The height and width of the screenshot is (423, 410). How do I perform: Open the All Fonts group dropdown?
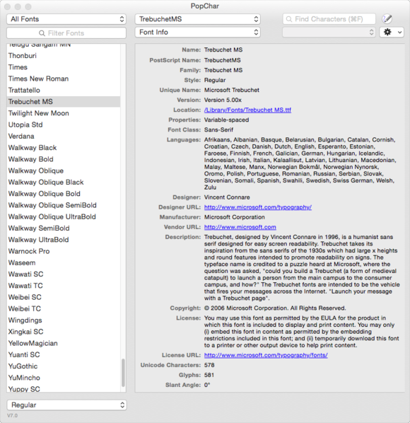point(66,19)
